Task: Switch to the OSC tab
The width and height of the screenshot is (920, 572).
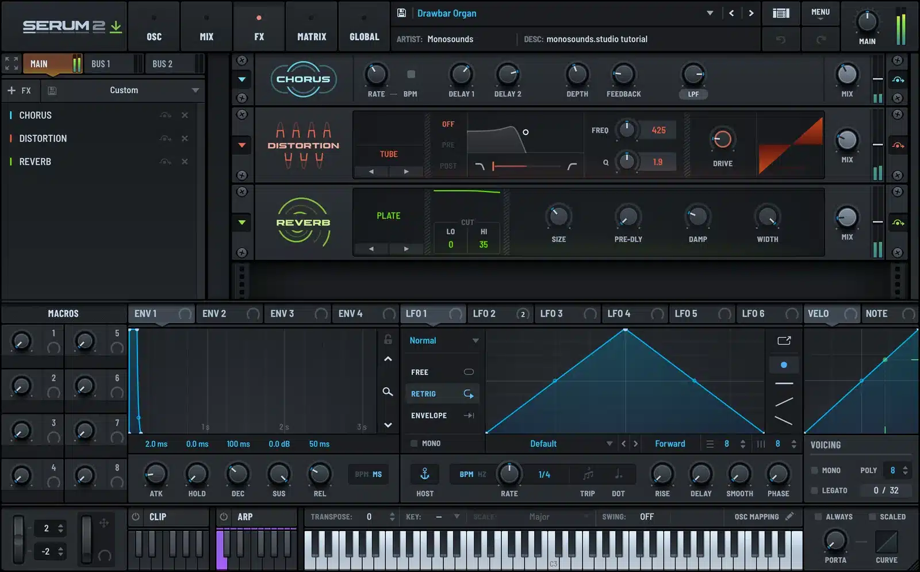Action: (x=154, y=26)
